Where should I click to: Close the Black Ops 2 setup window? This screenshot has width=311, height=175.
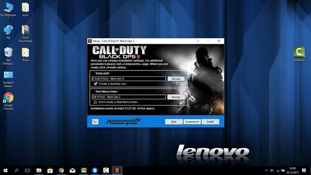[219, 41]
